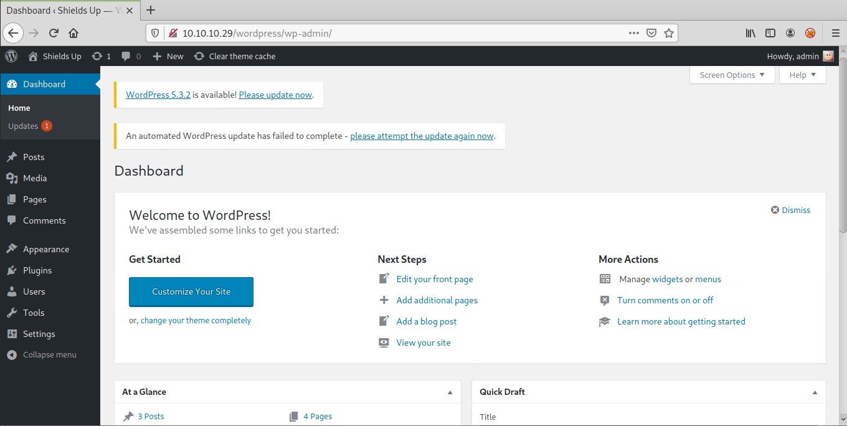Expand the Screen Options dropdown
The height and width of the screenshot is (426, 847).
[x=732, y=75]
